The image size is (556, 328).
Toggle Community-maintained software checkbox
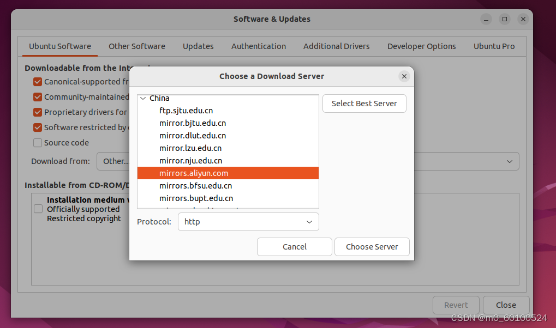tap(38, 97)
